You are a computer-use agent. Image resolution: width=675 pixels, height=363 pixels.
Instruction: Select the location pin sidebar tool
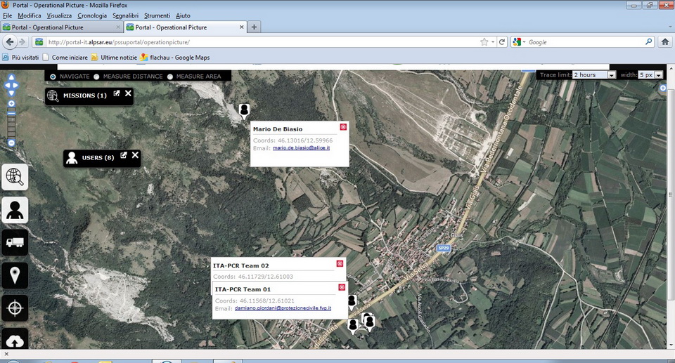(15, 275)
